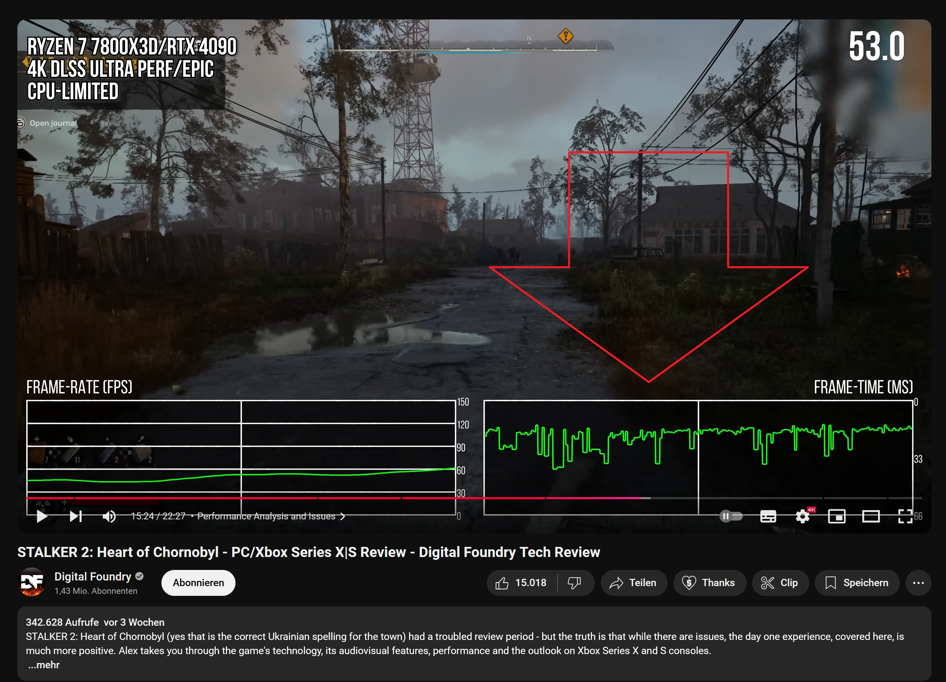Toggle the autoplay switch
Screen dimensions: 946x682
731,516
